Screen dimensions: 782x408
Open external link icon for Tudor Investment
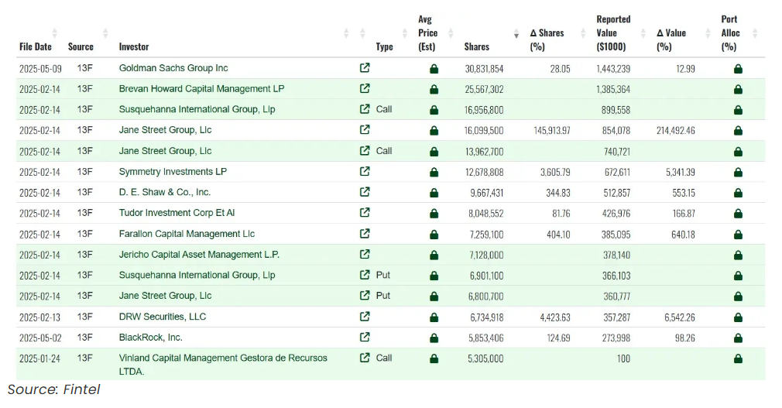pyautogui.click(x=365, y=213)
